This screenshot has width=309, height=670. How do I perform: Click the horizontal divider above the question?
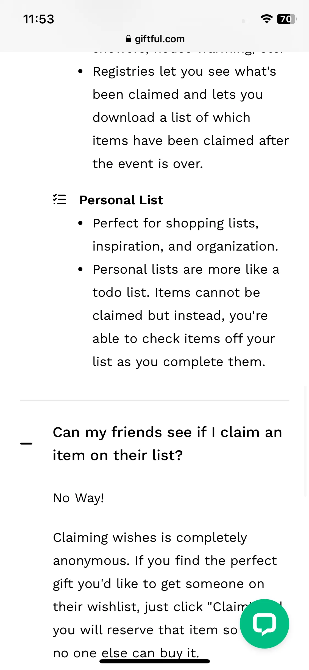coord(154,400)
